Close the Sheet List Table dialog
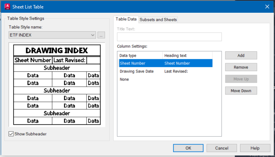 tap(267, 7)
